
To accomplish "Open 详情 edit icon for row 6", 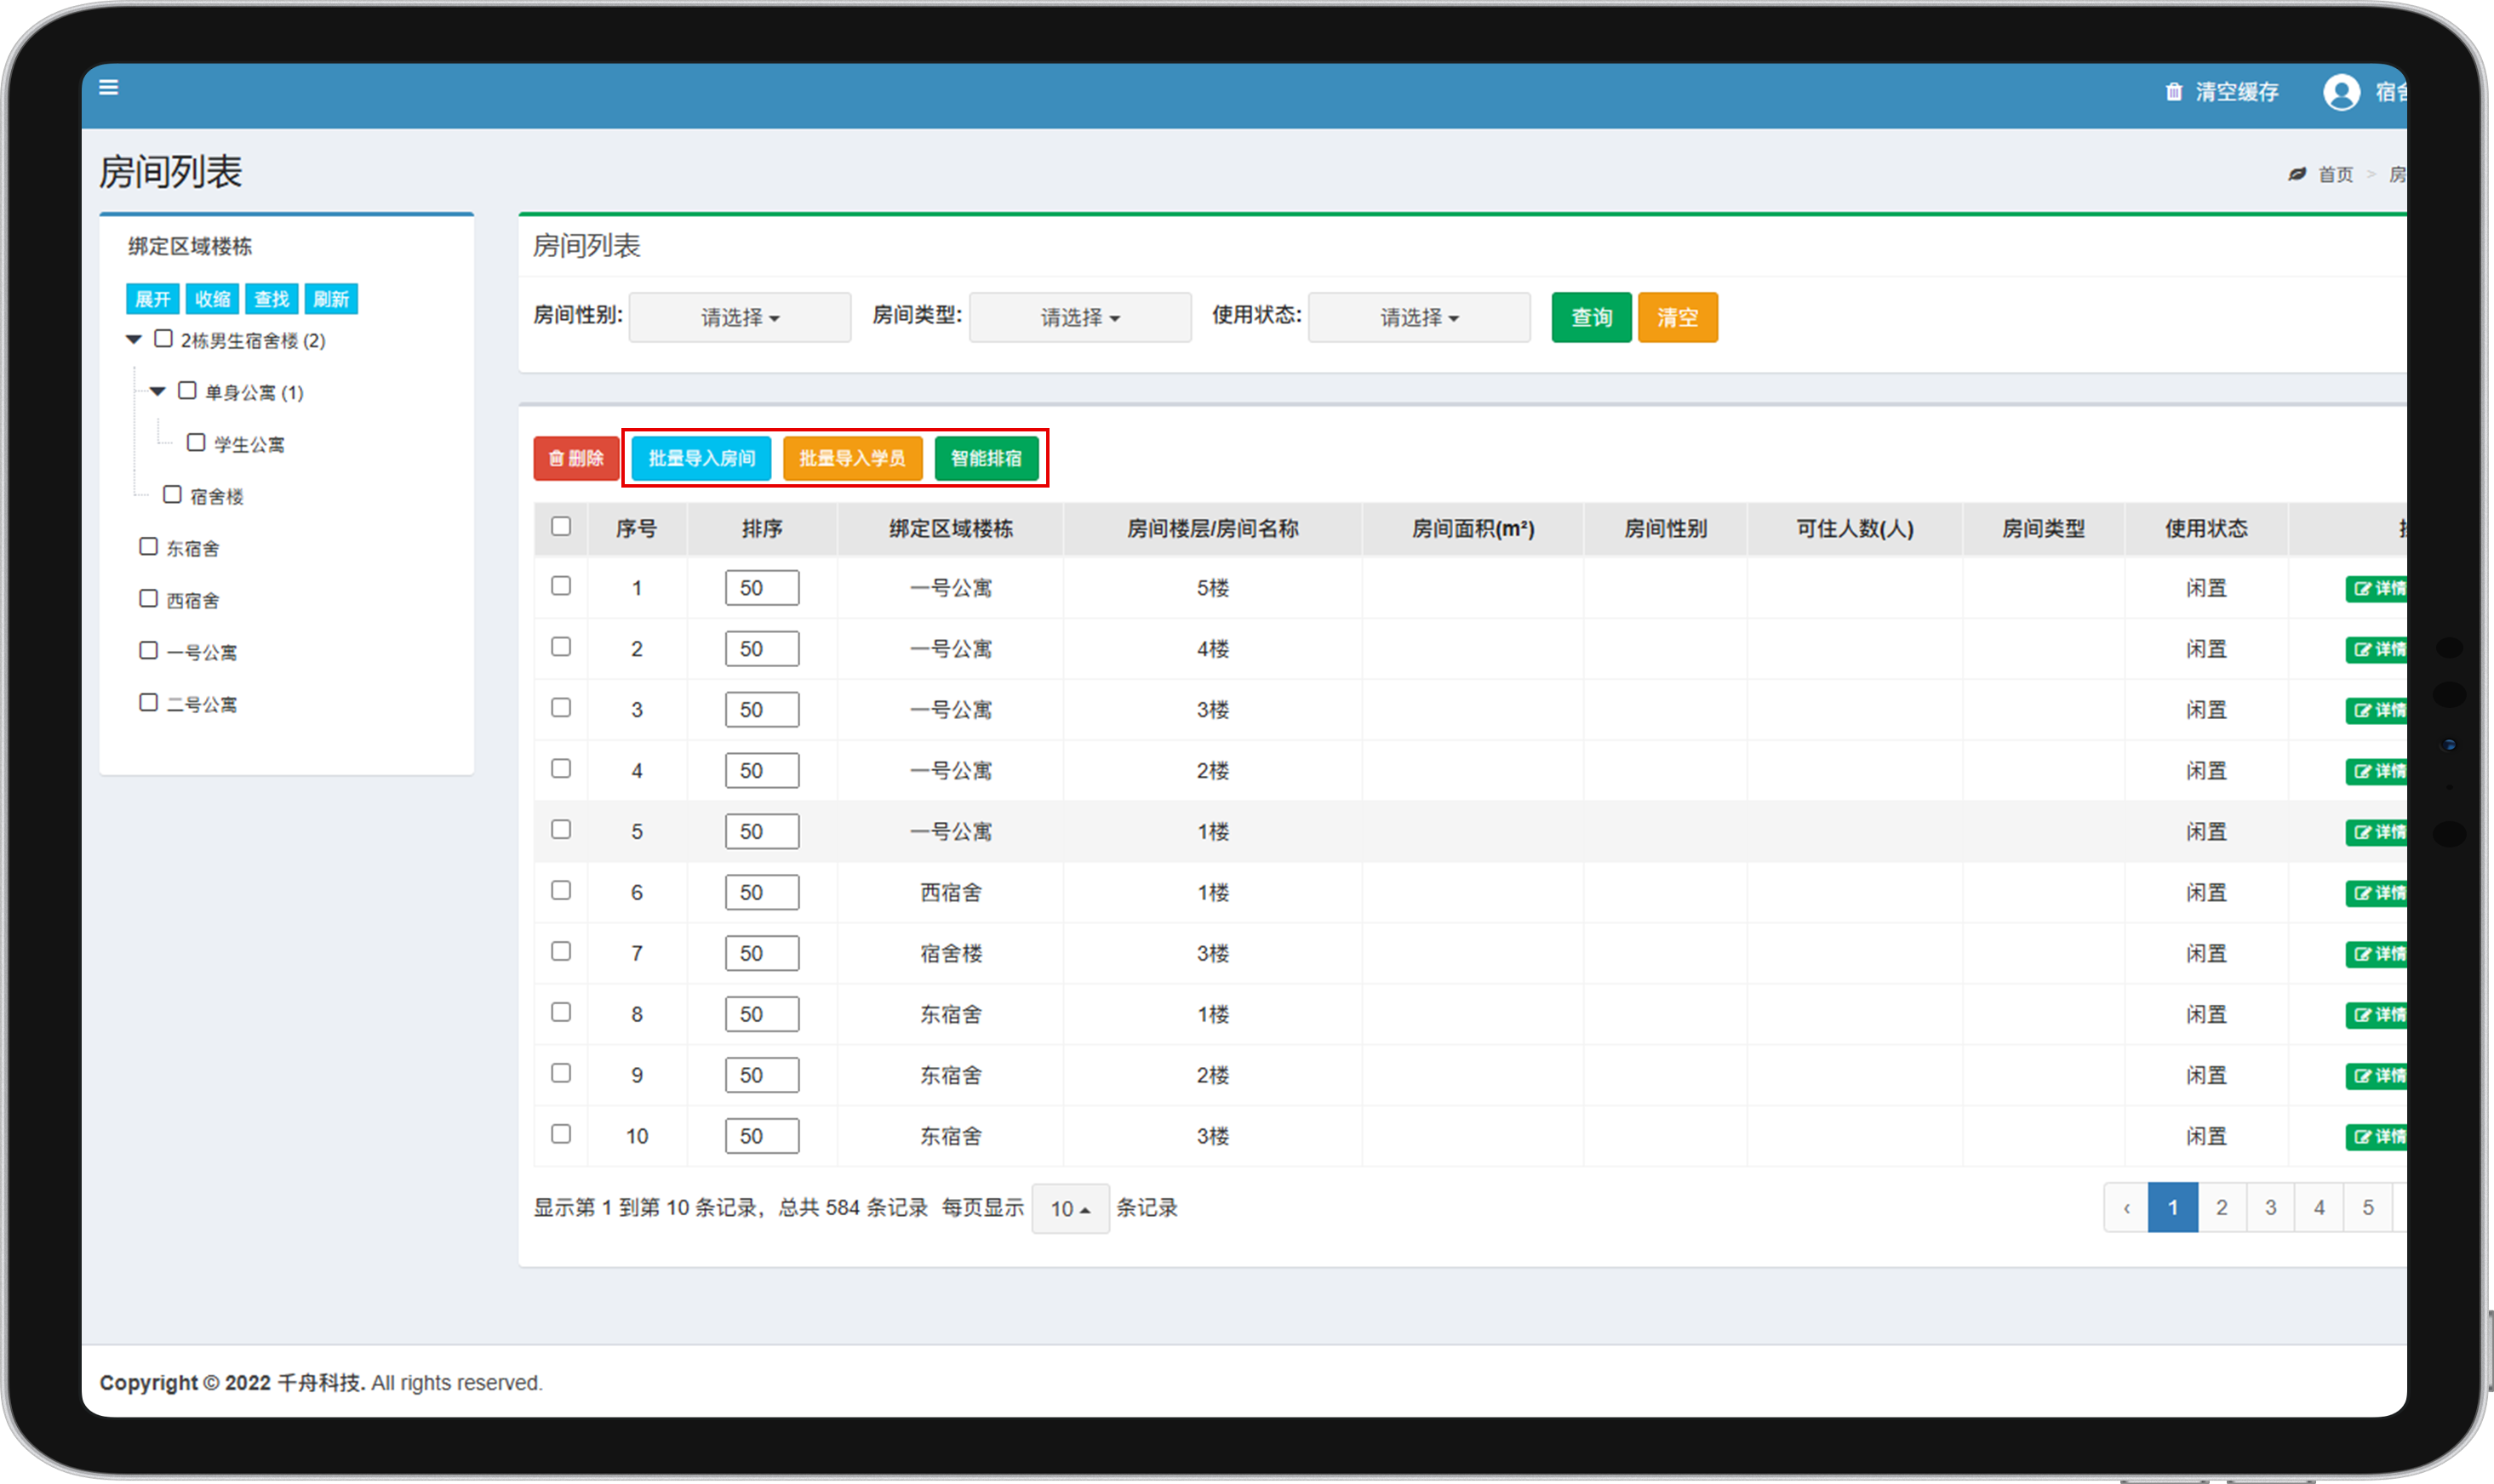I will [x=2364, y=893].
